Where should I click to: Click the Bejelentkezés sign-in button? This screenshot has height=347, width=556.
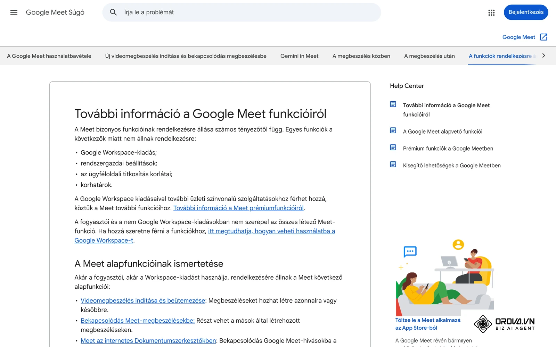pyautogui.click(x=526, y=12)
